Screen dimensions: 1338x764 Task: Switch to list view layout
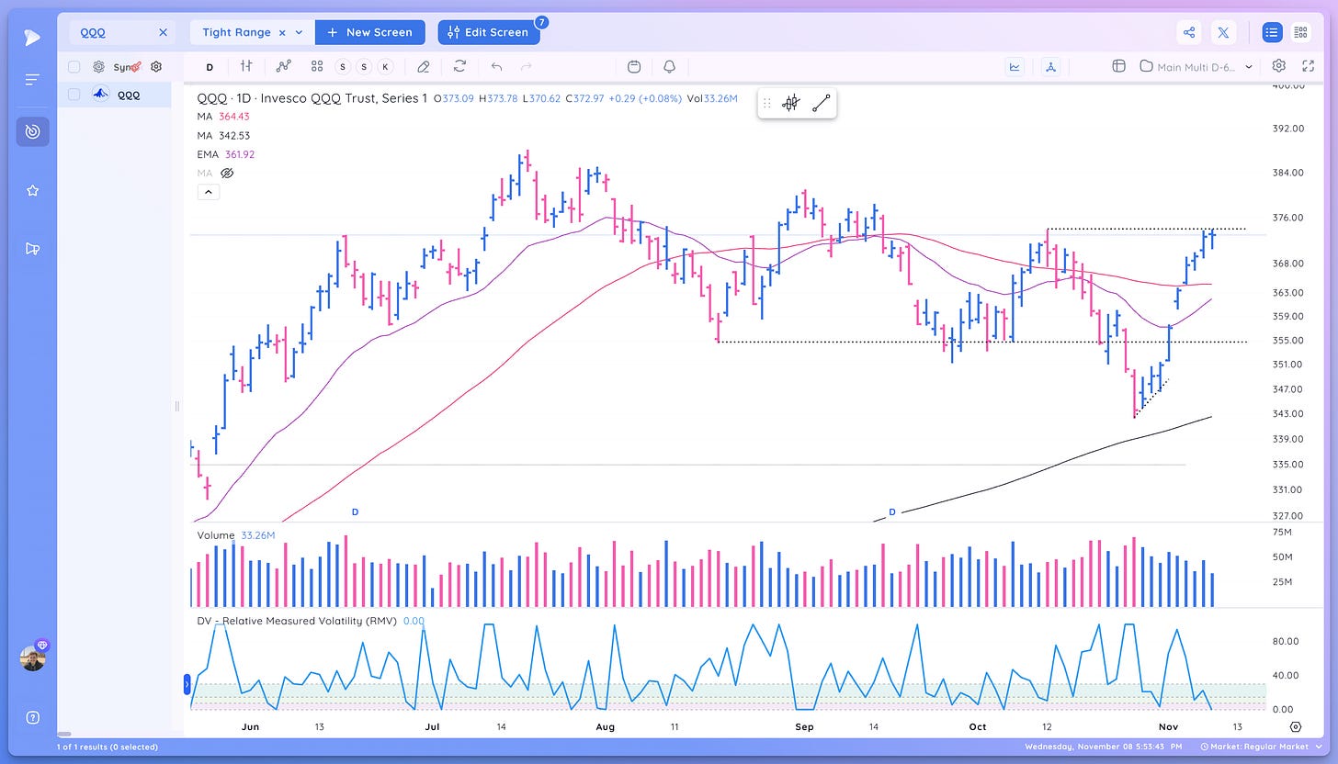1272,32
